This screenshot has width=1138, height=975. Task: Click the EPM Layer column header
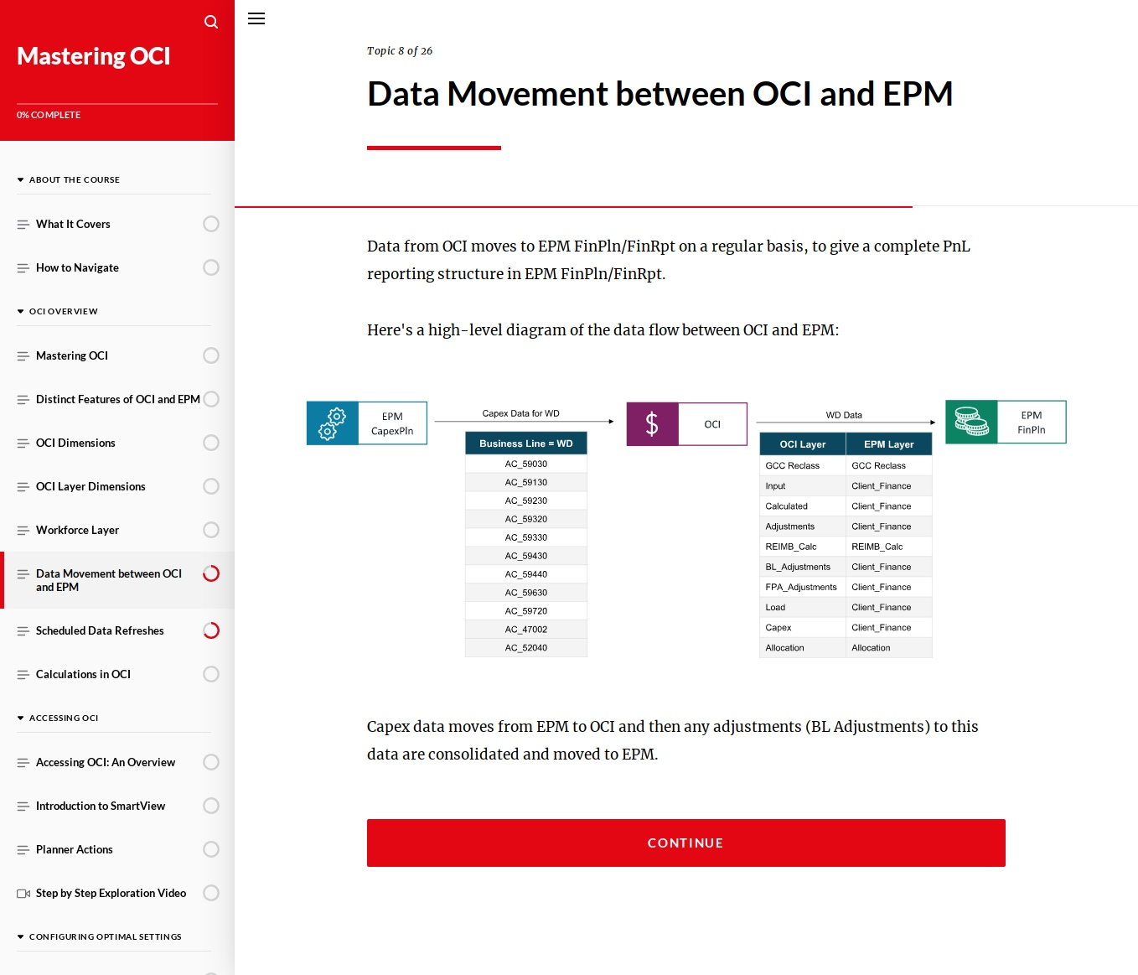(889, 444)
